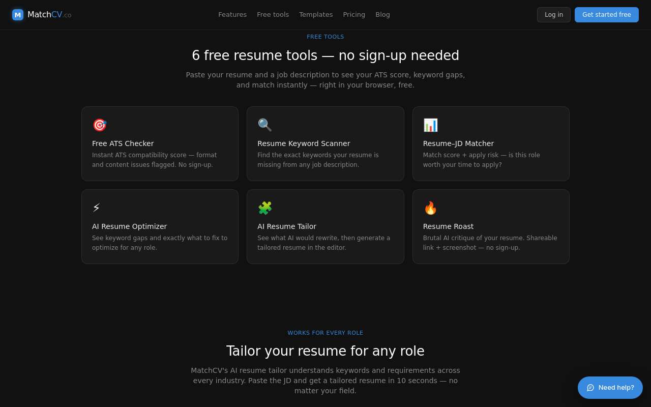
Task: Click the "Tailor your resume for any role" heading
Action: [325, 351]
